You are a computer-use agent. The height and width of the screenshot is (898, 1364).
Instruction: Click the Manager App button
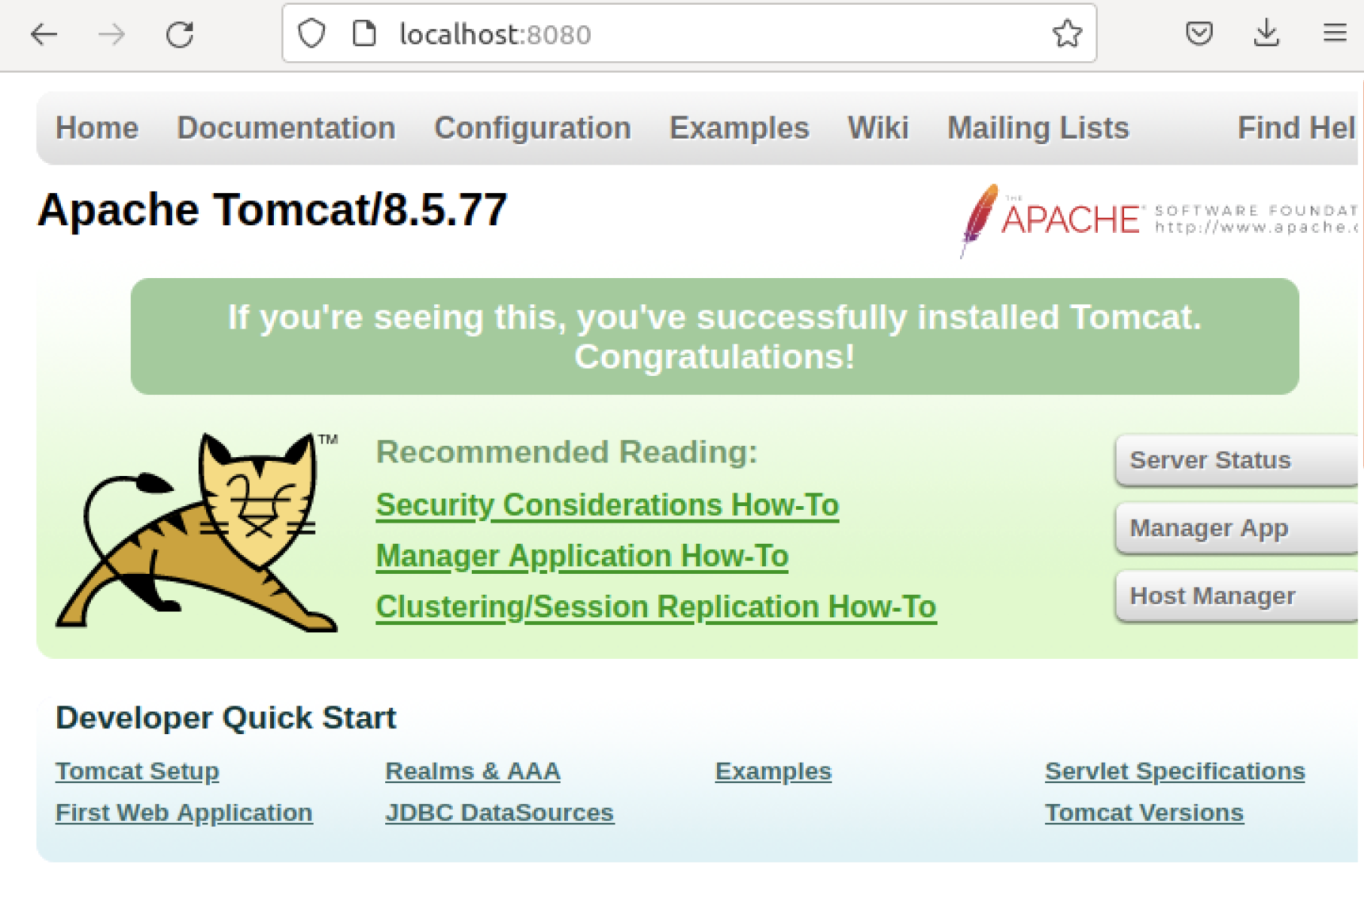1236,528
